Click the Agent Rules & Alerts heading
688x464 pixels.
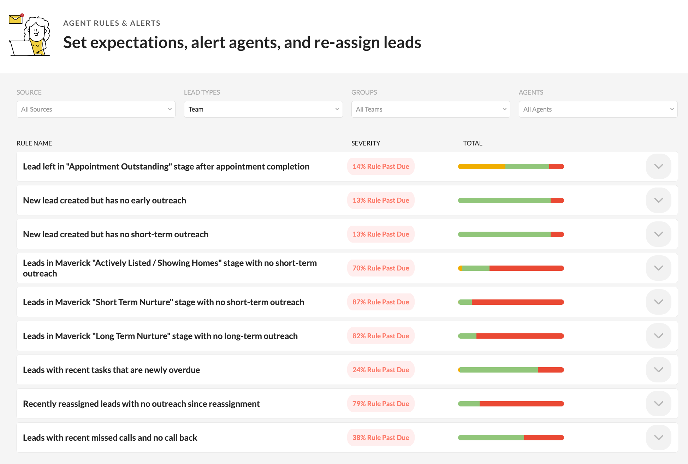(x=112, y=23)
